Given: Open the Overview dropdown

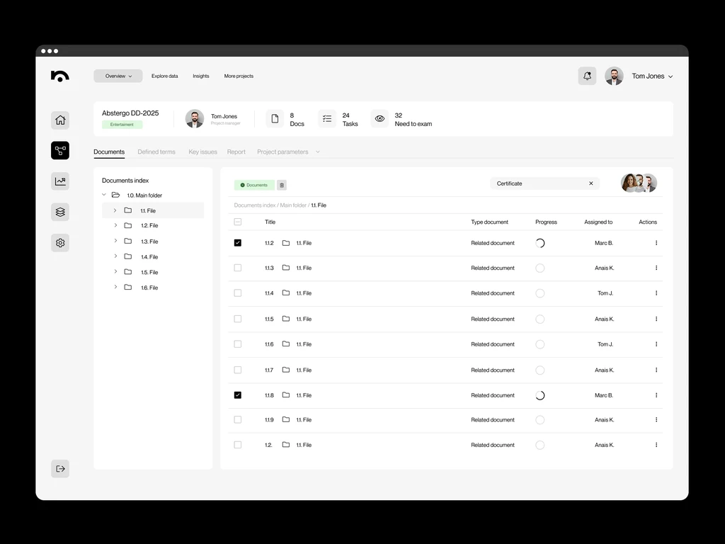Looking at the screenshot, I should [118, 76].
